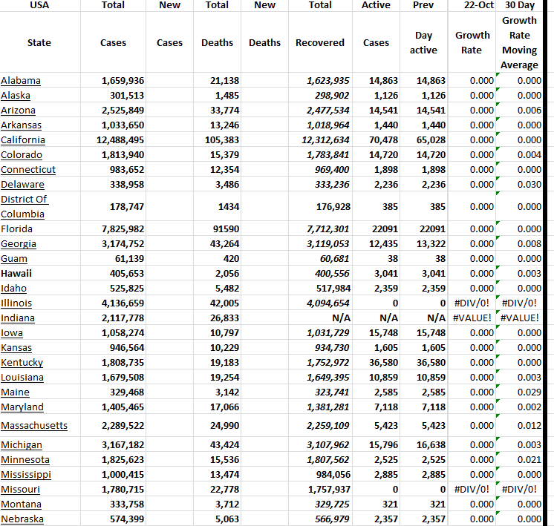This screenshot has width=554, height=526.
Task: Select Illinois growth rate #DIV/0! cell
Action: [x=472, y=303]
